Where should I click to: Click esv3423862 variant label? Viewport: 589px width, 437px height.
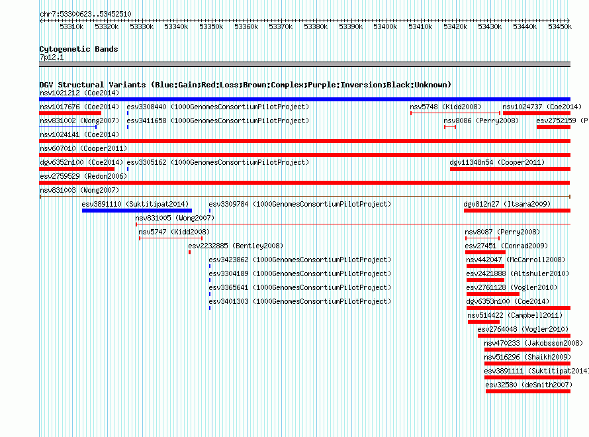coord(300,260)
